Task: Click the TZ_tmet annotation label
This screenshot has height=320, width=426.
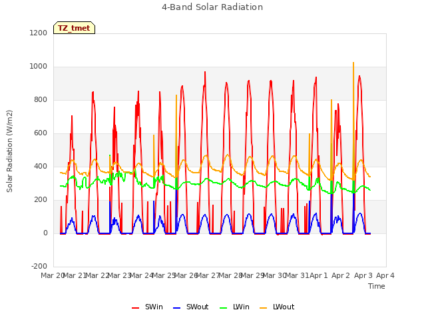Action: coord(74,28)
